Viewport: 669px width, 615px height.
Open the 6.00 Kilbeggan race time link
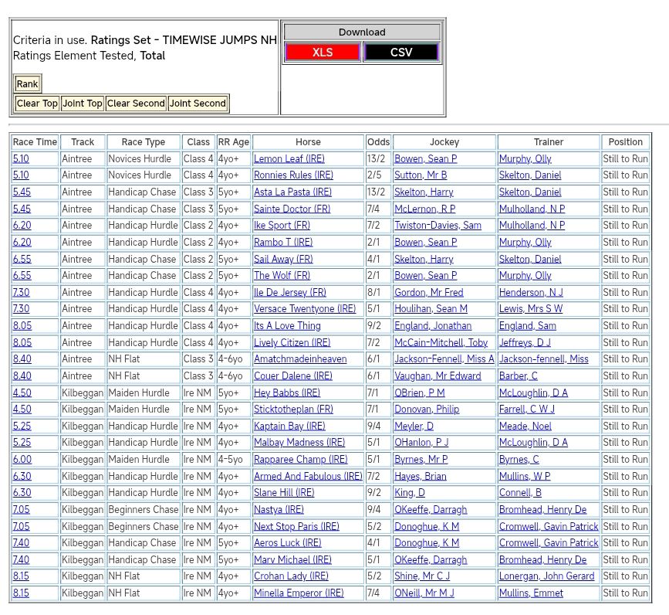pyautogui.click(x=22, y=460)
